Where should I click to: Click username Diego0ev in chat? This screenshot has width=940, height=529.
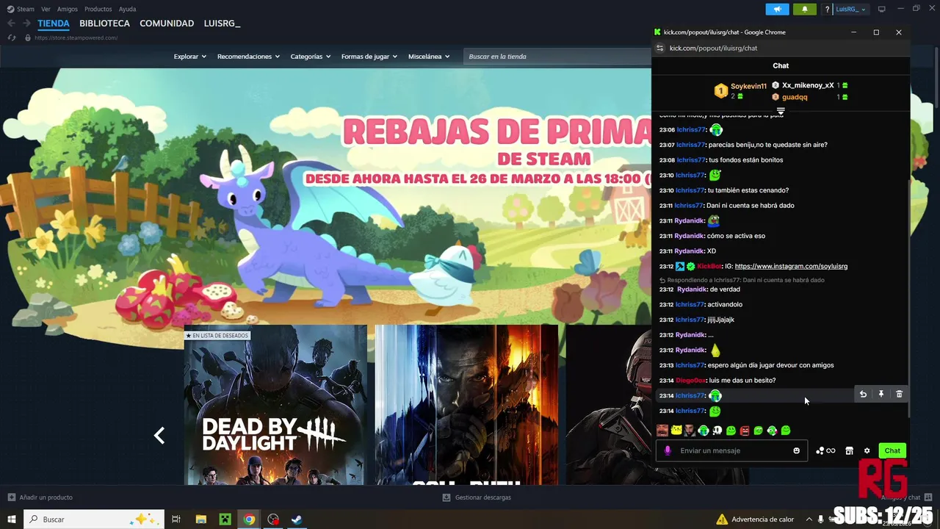(691, 381)
